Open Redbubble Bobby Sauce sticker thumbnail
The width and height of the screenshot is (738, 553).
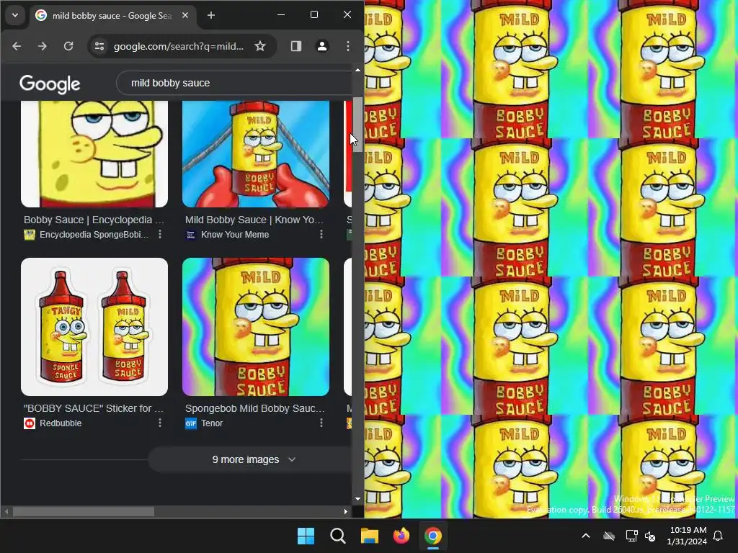pos(94,327)
